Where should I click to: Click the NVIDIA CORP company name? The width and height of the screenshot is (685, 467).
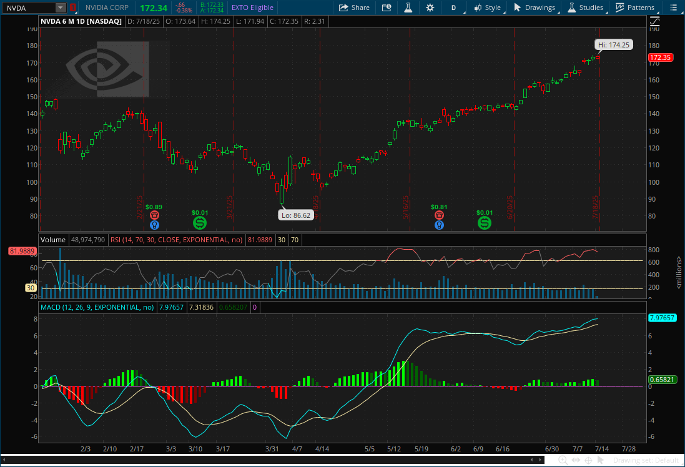(x=107, y=7)
